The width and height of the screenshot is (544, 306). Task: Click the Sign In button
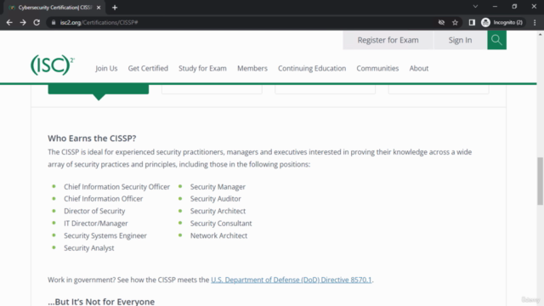[x=460, y=40]
